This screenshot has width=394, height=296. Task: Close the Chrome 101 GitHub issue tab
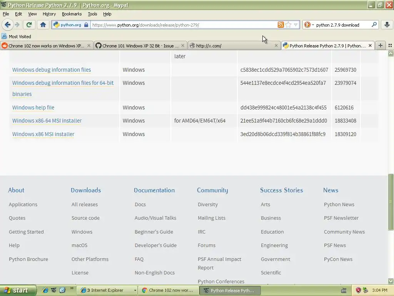[183, 45]
